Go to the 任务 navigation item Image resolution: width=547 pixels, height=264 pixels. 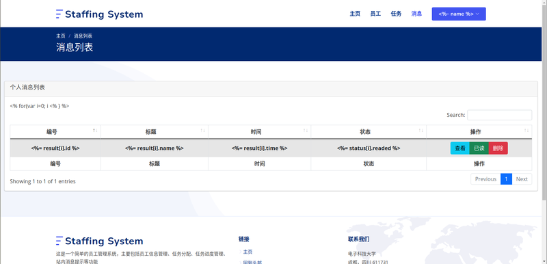tap(396, 14)
